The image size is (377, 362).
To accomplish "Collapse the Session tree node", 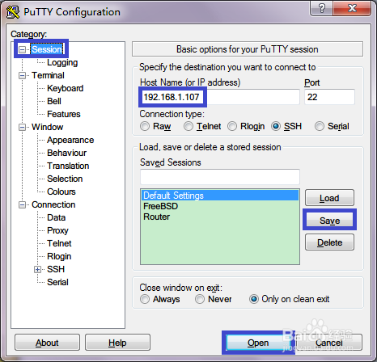I will [x=22, y=49].
